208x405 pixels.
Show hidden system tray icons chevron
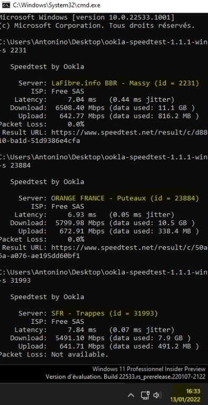pyautogui.click(x=131, y=395)
